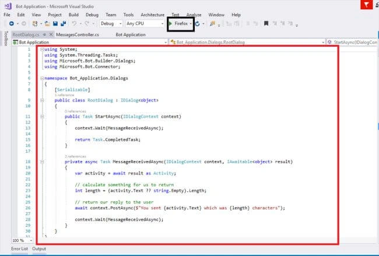Viewport: 379px width, 256px height.
Task: Click the Save All icon
Action: point(64,23)
